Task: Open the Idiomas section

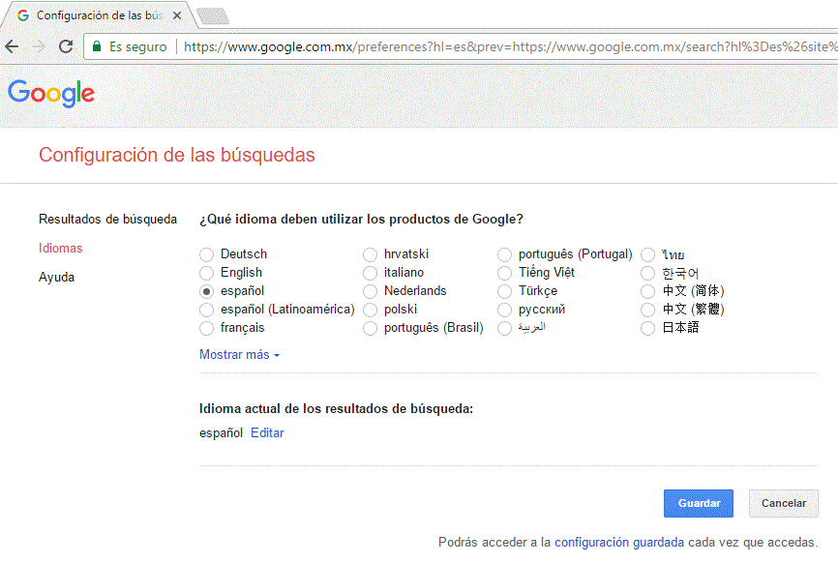Action: (60, 249)
